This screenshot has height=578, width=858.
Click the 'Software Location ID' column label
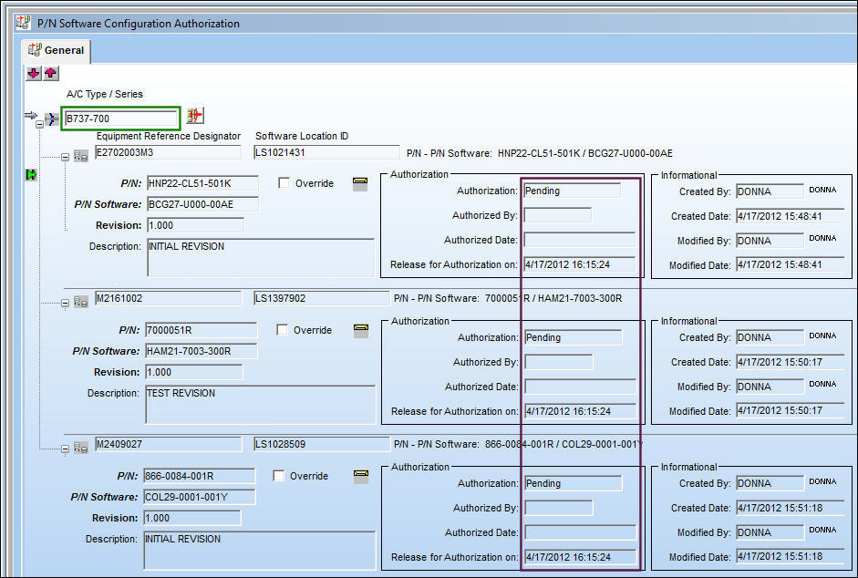[x=302, y=136]
